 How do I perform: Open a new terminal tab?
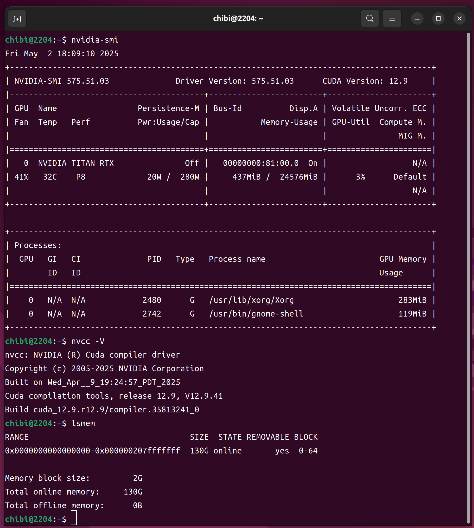[x=17, y=19]
